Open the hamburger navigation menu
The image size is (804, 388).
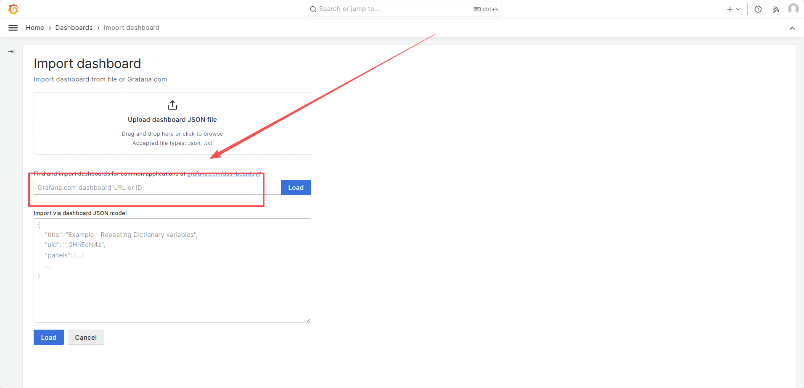(13, 28)
